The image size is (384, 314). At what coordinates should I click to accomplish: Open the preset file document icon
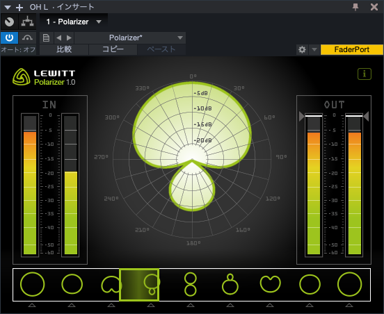tap(46, 38)
